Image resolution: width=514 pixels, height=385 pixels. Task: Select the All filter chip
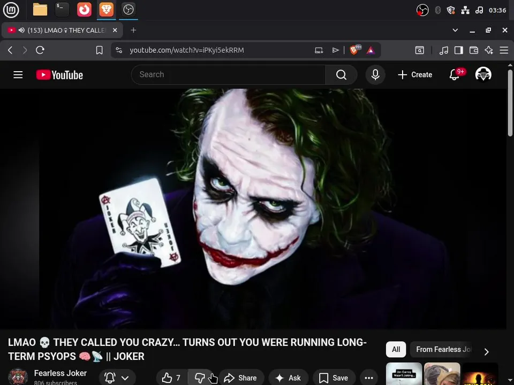tap(396, 349)
